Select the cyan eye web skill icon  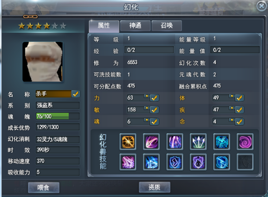tap(222, 142)
